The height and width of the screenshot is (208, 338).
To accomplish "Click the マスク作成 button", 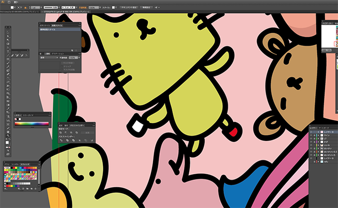I will coord(68,63).
